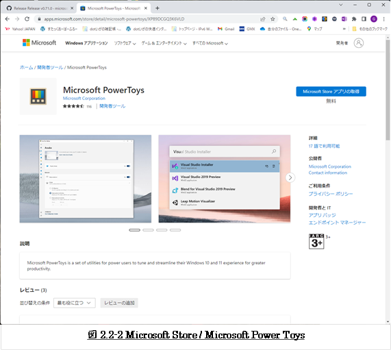Open the side panel icon in toolbar
Viewport: 391px width, 350px height.
[x=364, y=19]
